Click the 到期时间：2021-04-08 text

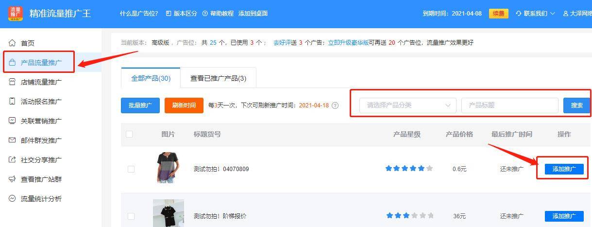(452, 14)
